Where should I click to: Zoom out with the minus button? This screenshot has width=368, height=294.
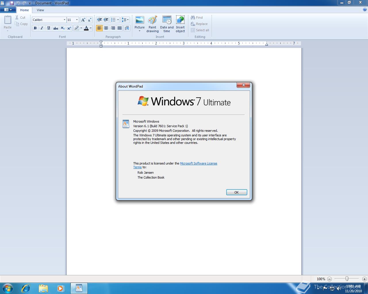click(x=329, y=279)
